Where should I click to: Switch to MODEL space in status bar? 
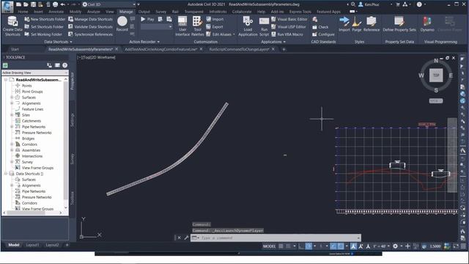point(269,246)
